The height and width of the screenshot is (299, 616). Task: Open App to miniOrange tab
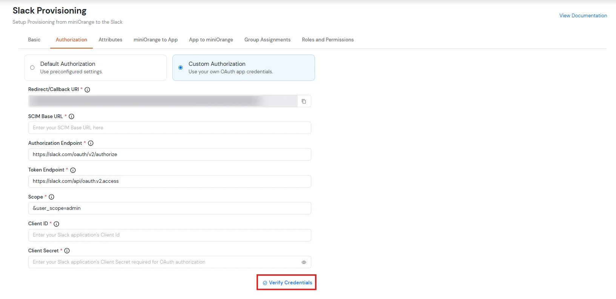[x=211, y=39]
